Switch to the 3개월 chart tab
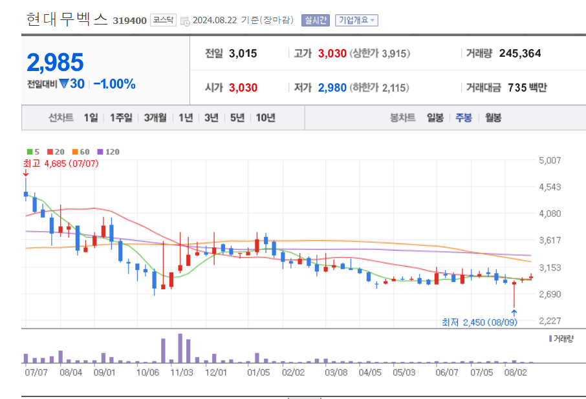The image size is (586, 399). pyautogui.click(x=156, y=118)
